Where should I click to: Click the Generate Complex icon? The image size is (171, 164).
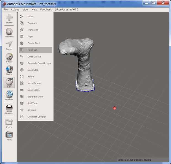click(x=22, y=117)
